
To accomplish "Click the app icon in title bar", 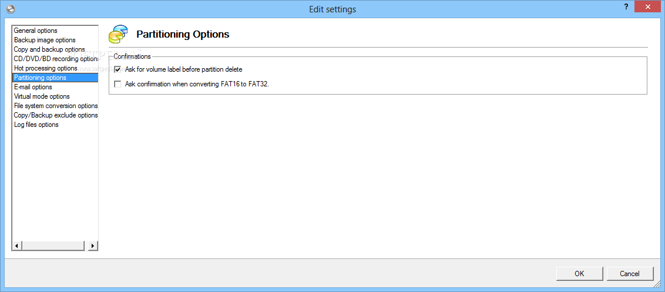I will click(x=10, y=9).
